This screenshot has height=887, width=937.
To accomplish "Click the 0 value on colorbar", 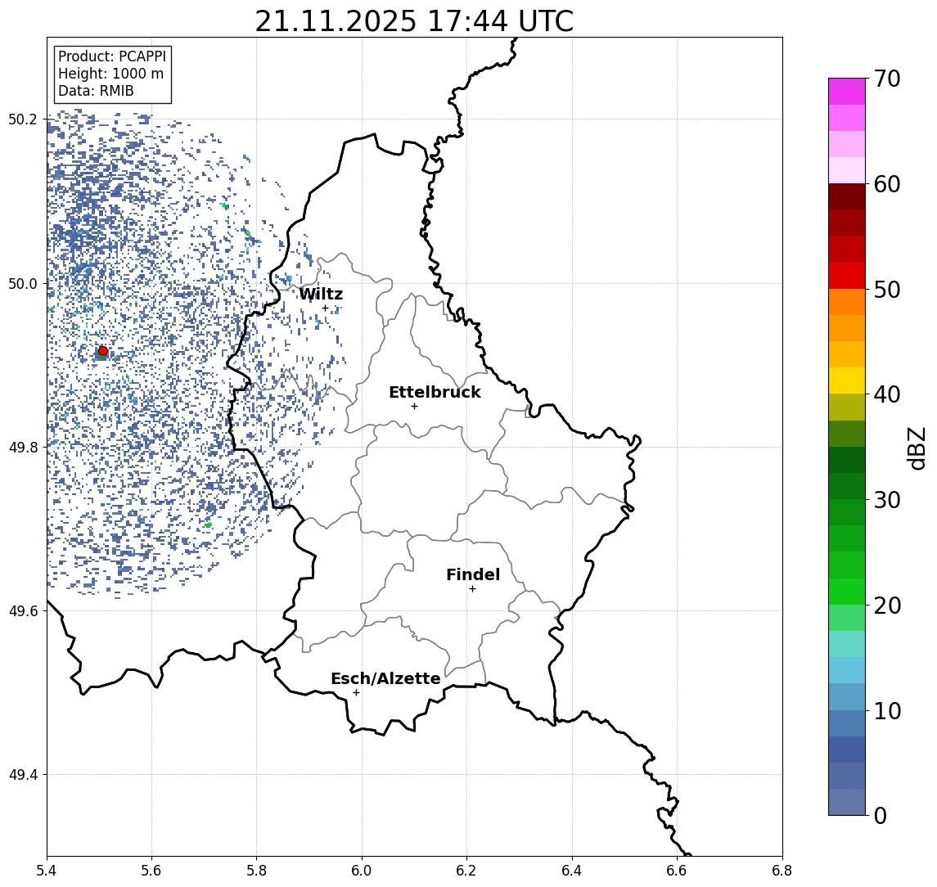I will [x=881, y=815].
